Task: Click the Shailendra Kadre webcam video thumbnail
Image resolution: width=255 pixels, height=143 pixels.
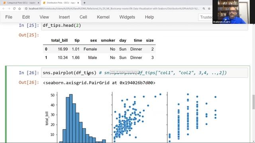Action: pyautogui.click(x=233, y=12)
